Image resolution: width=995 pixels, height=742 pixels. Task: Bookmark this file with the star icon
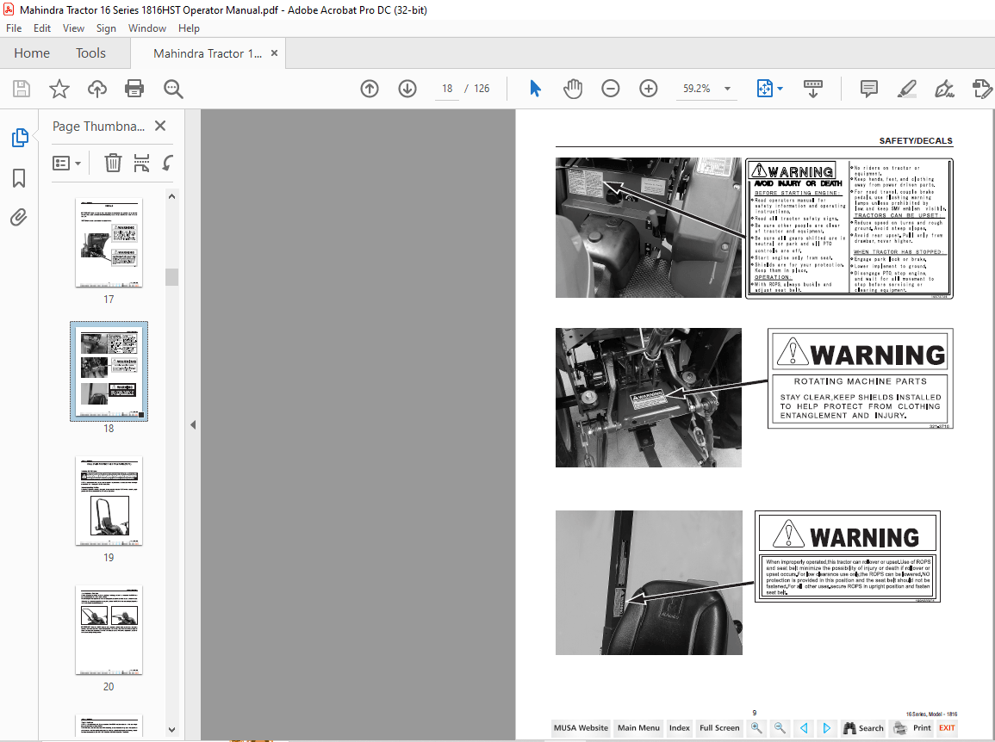tap(59, 89)
